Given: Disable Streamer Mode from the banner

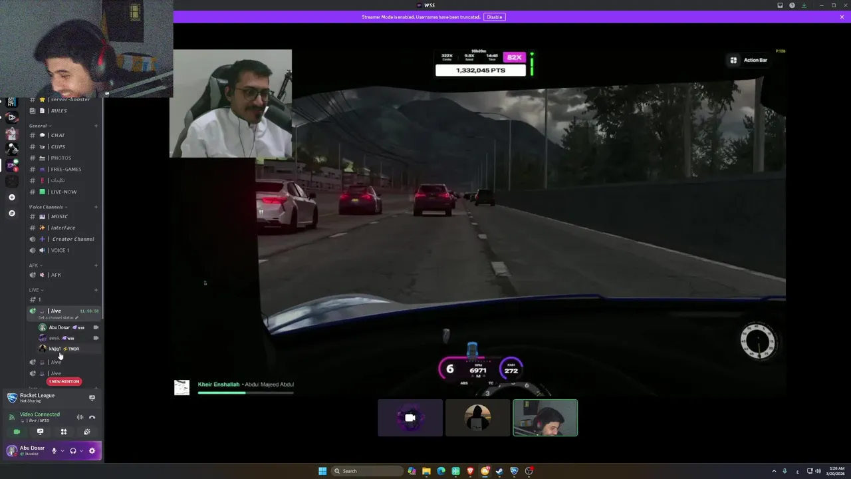Looking at the screenshot, I should (x=495, y=17).
